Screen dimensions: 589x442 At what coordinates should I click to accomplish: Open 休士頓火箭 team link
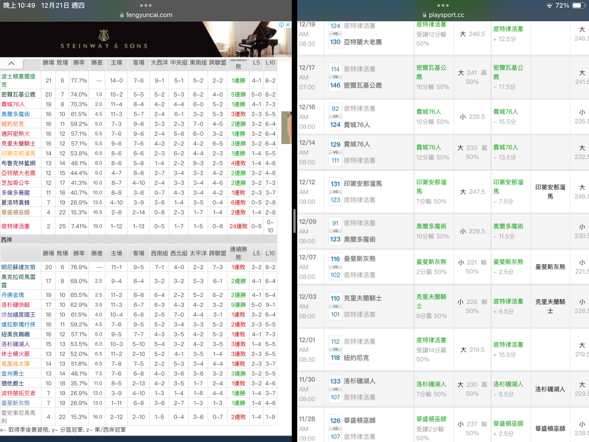[x=15, y=354]
